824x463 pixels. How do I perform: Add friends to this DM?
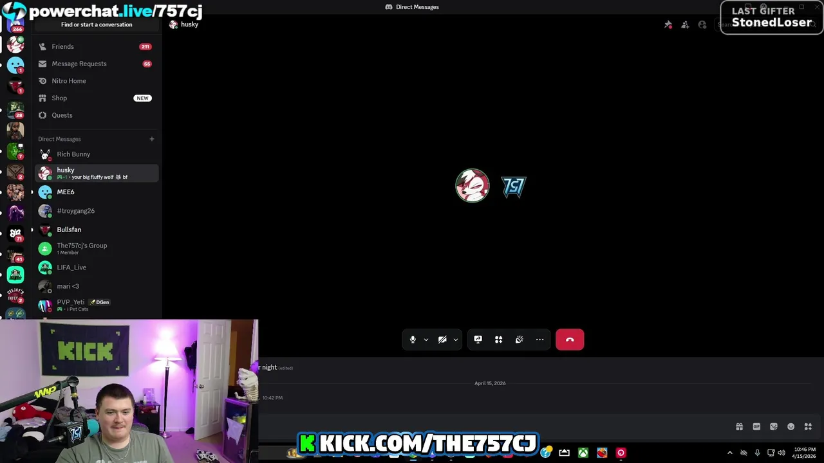(x=685, y=24)
